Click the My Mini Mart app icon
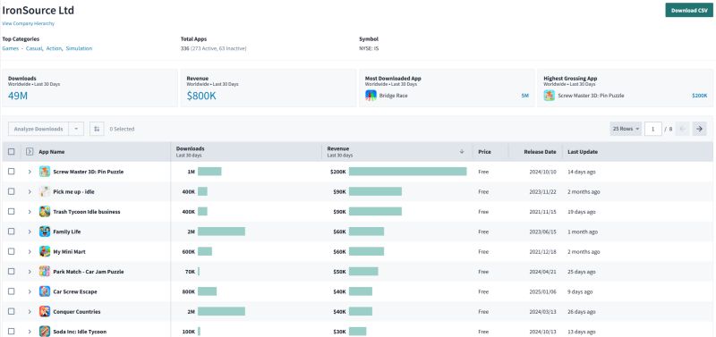Viewport: 716px width, 337px height. 45,252
